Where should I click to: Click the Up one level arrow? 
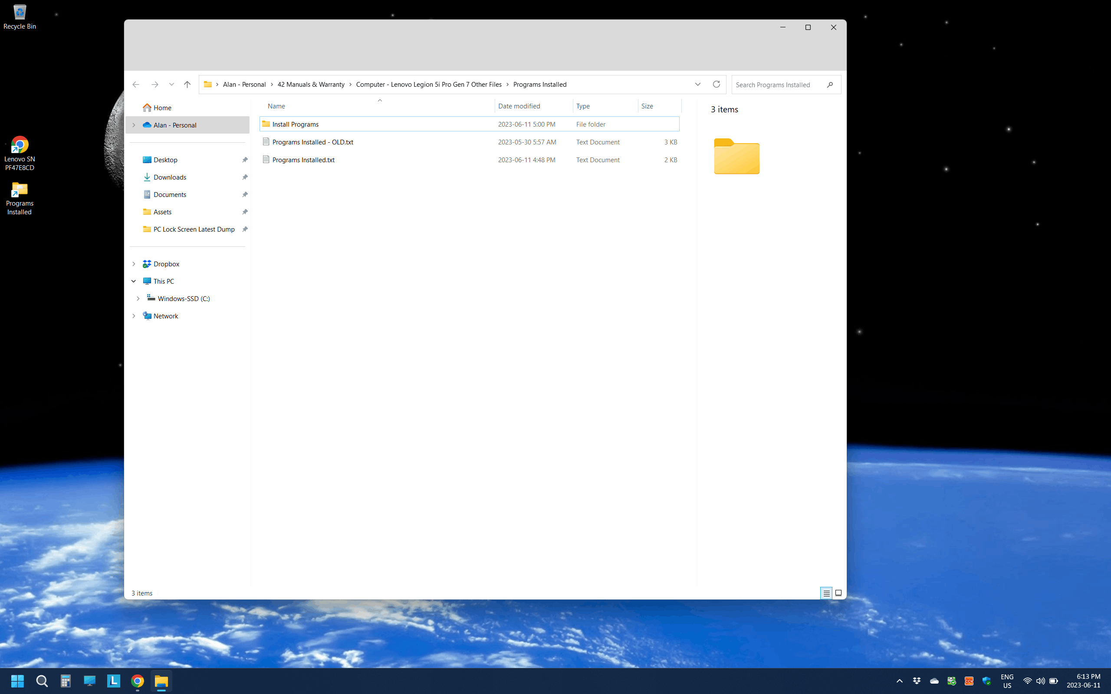click(x=187, y=85)
